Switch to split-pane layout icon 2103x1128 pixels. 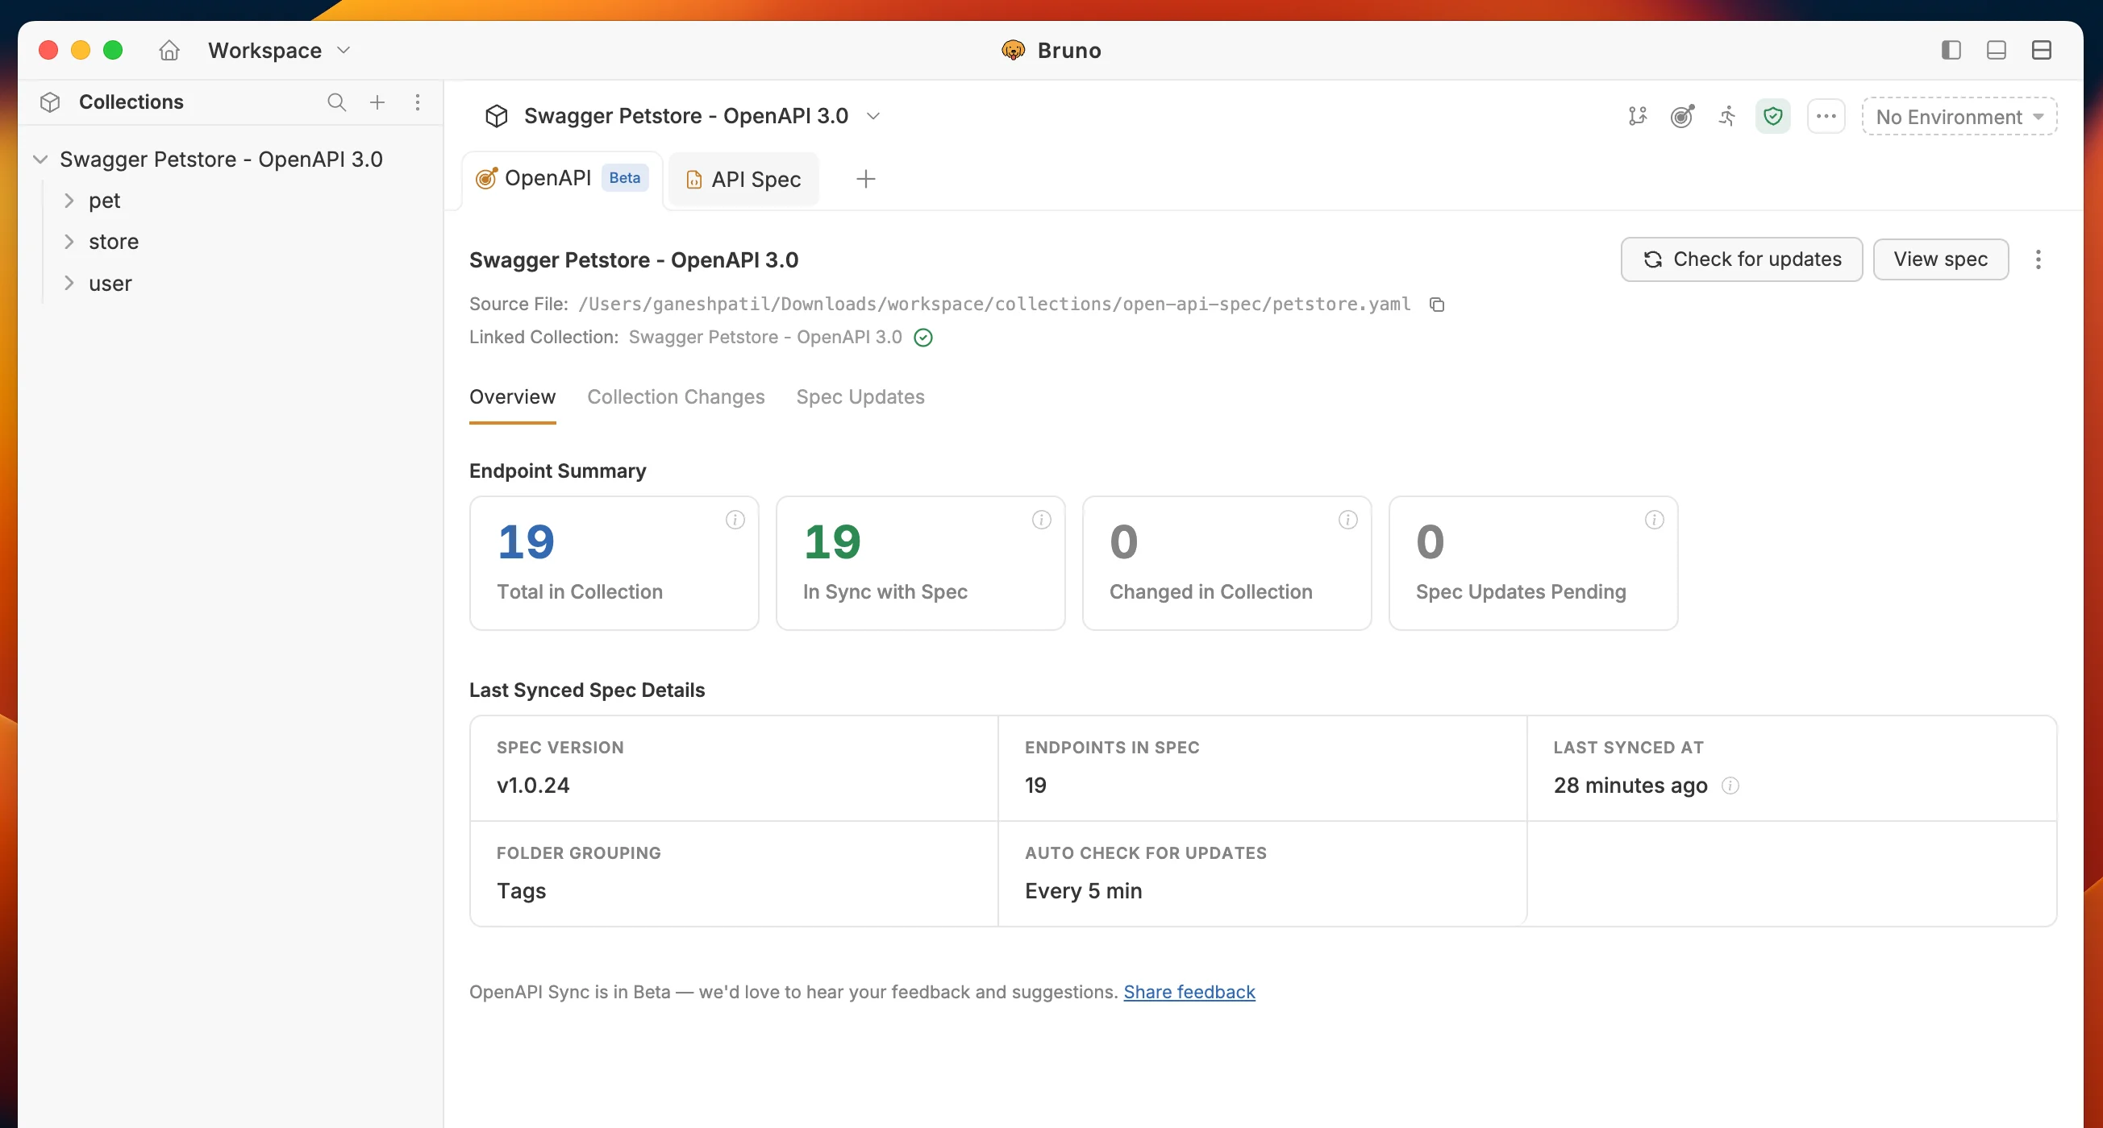click(2042, 51)
